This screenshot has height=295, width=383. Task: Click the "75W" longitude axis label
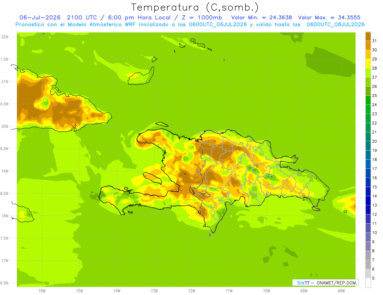(x=79, y=291)
